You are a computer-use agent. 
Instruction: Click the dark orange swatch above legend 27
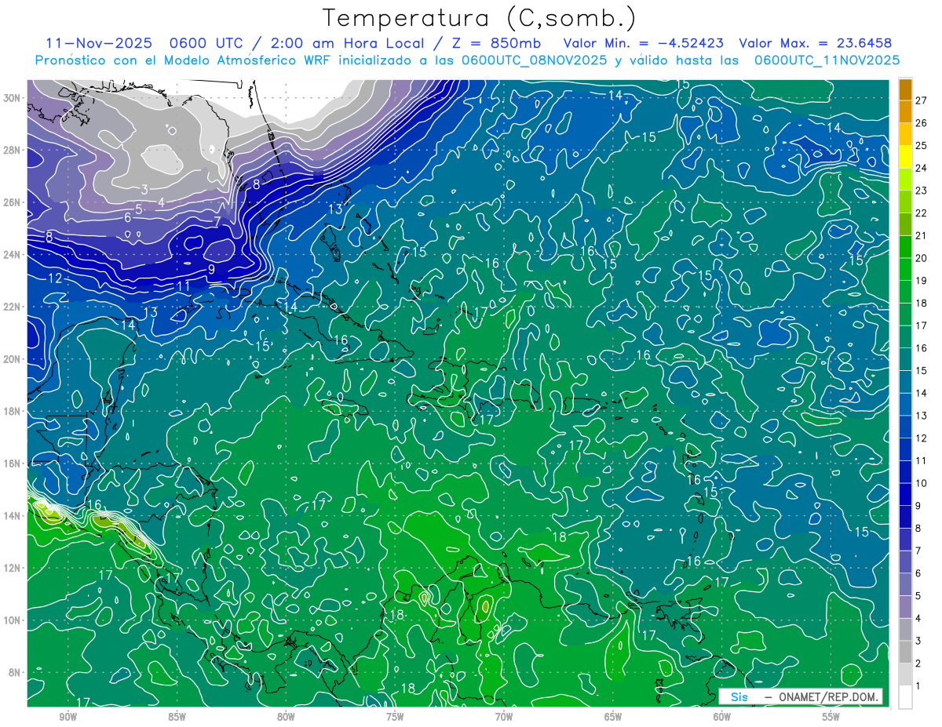(x=905, y=89)
